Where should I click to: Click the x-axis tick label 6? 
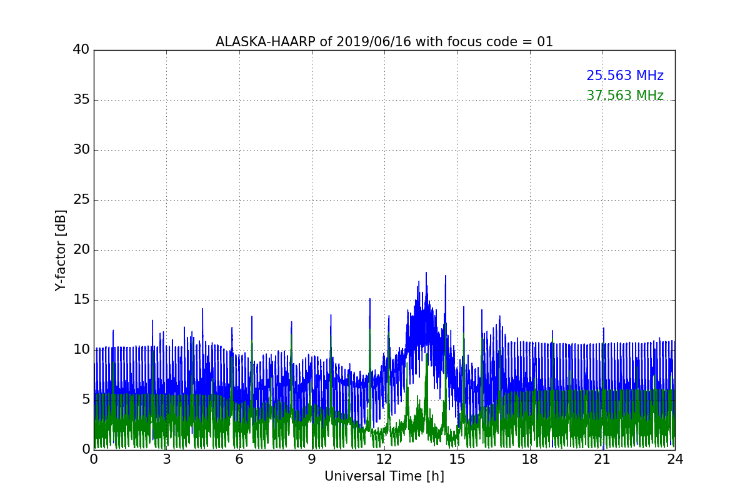[239, 459]
